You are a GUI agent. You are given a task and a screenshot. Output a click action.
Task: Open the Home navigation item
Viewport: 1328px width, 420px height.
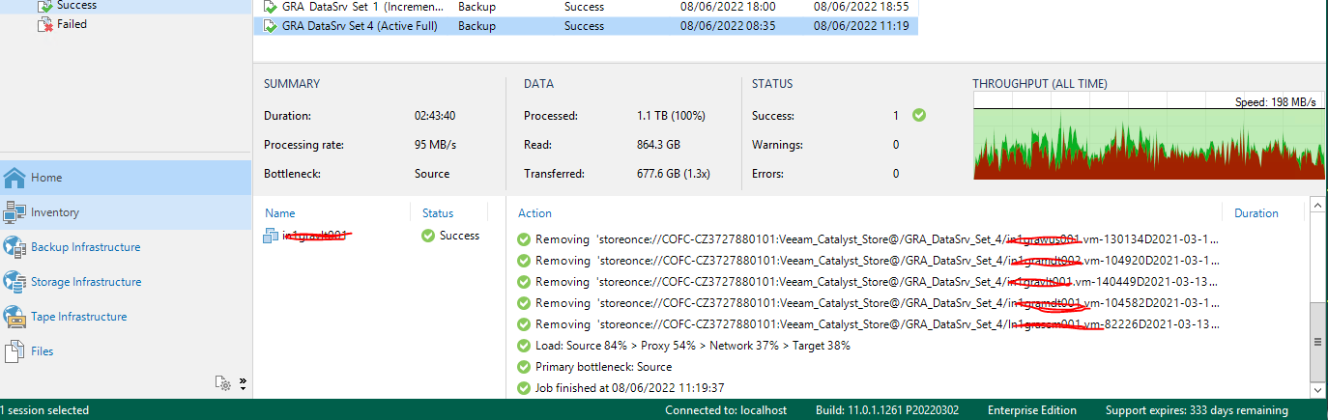[x=126, y=178]
